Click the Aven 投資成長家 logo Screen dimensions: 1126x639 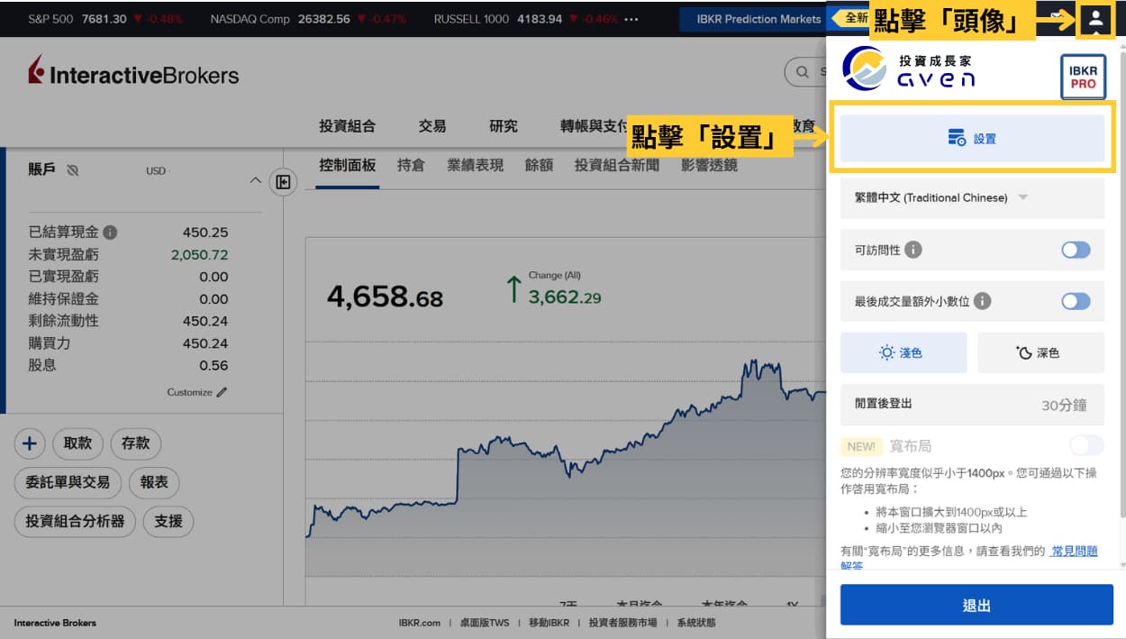tap(909, 70)
